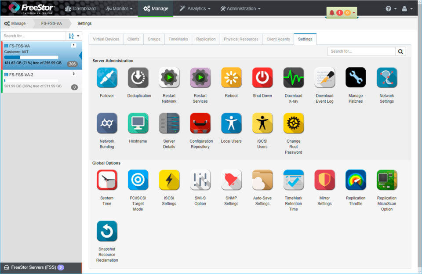This screenshot has height=274, width=422.
Task: Click the Hostname icon
Action: tap(138, 123)
